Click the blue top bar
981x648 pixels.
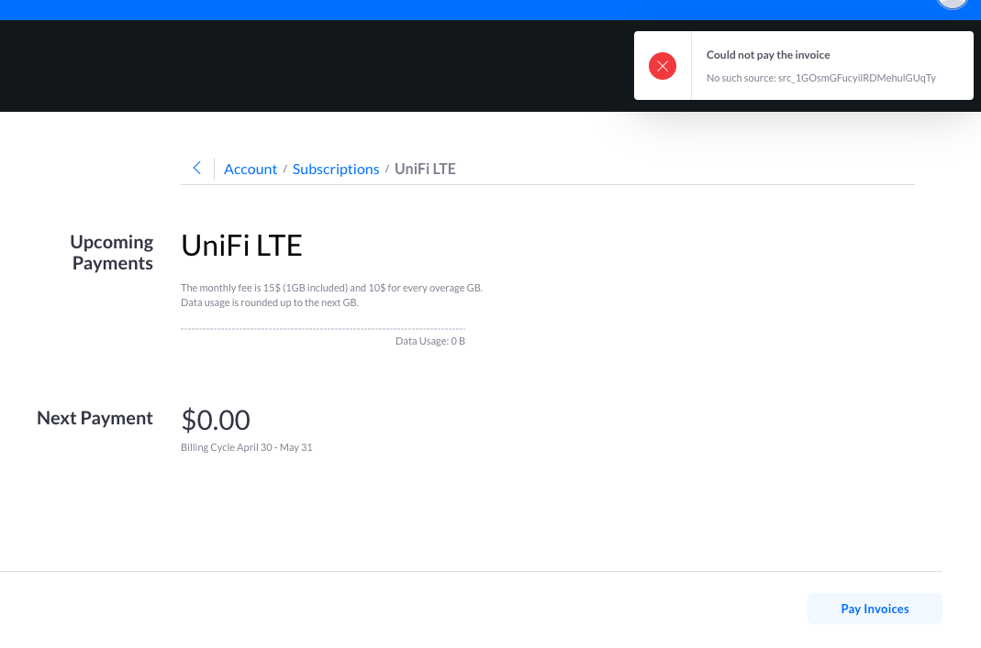(x=459, y=9)
